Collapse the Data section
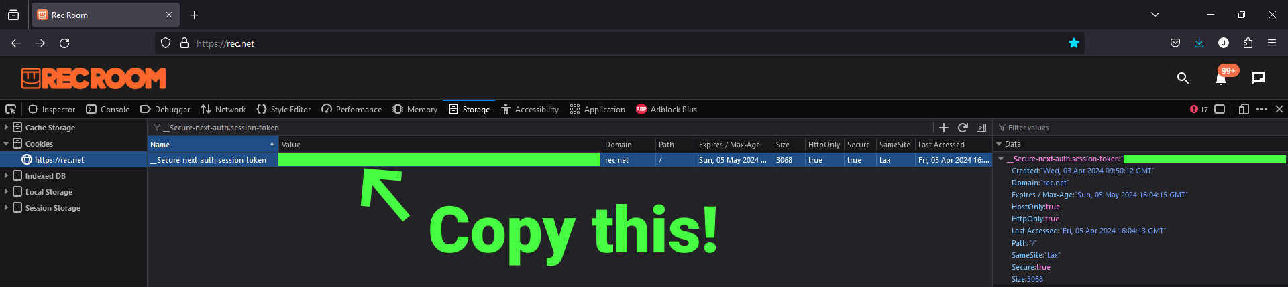 click(x=999, y=144)
